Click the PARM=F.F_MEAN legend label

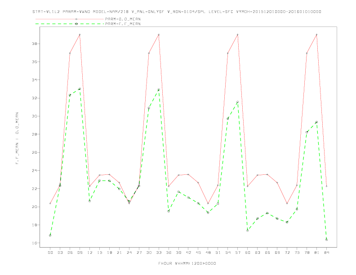[123, 24]
